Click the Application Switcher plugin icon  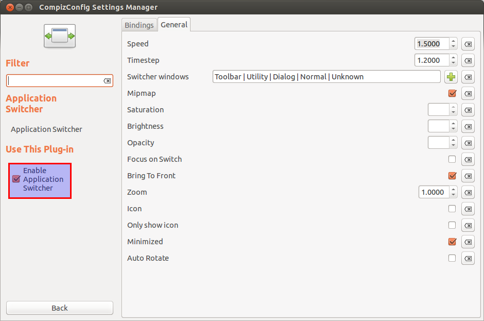point(60,36)
